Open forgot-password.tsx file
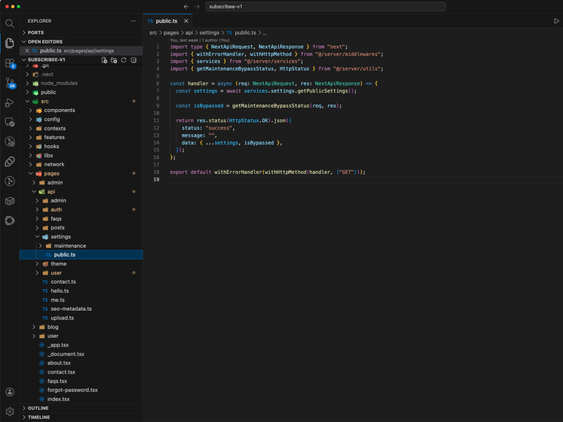 click(x=81, y=390)
